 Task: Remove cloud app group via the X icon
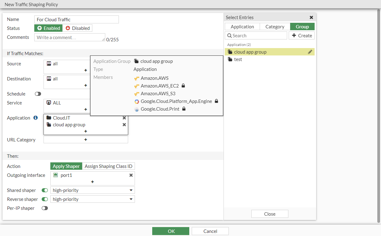point(124,124)
